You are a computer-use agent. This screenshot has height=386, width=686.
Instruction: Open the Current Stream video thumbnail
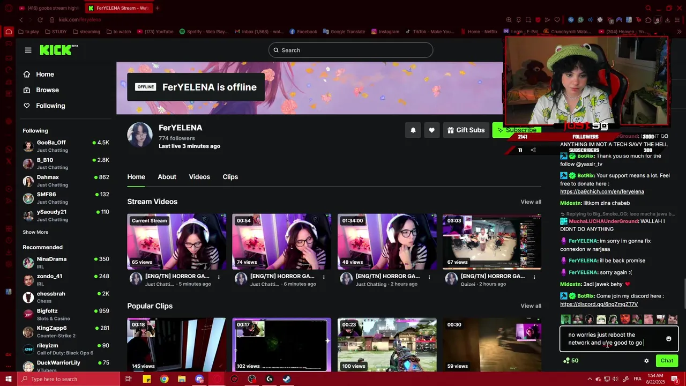176,241
